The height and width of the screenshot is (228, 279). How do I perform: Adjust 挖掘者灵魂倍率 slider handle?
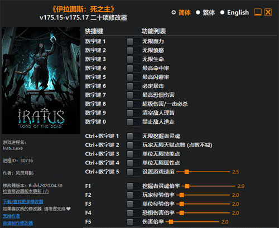pyautogui.click(x=187, y=186)
